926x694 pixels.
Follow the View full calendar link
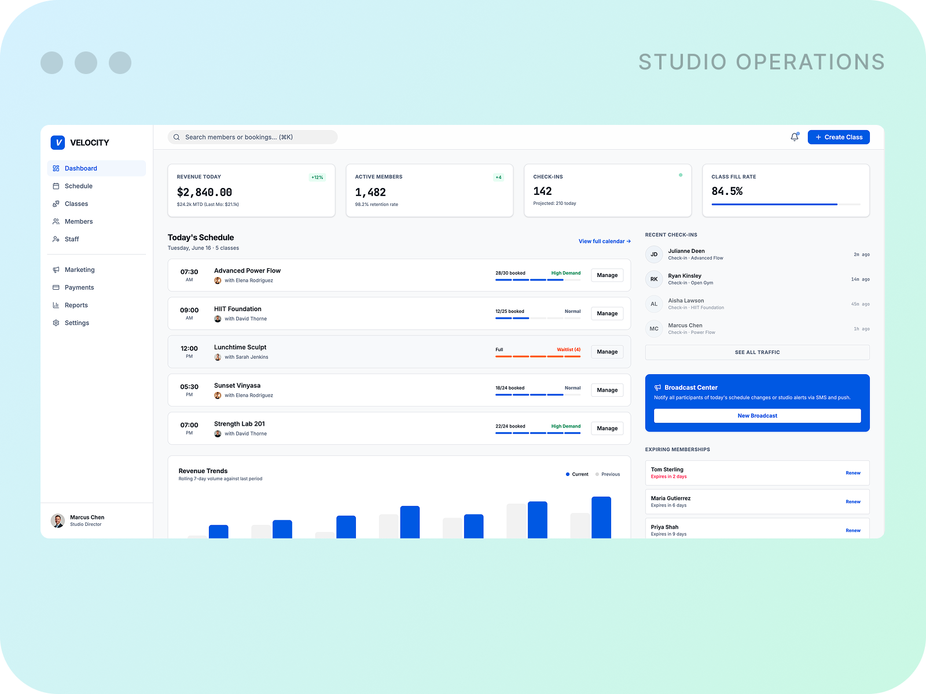605,241
